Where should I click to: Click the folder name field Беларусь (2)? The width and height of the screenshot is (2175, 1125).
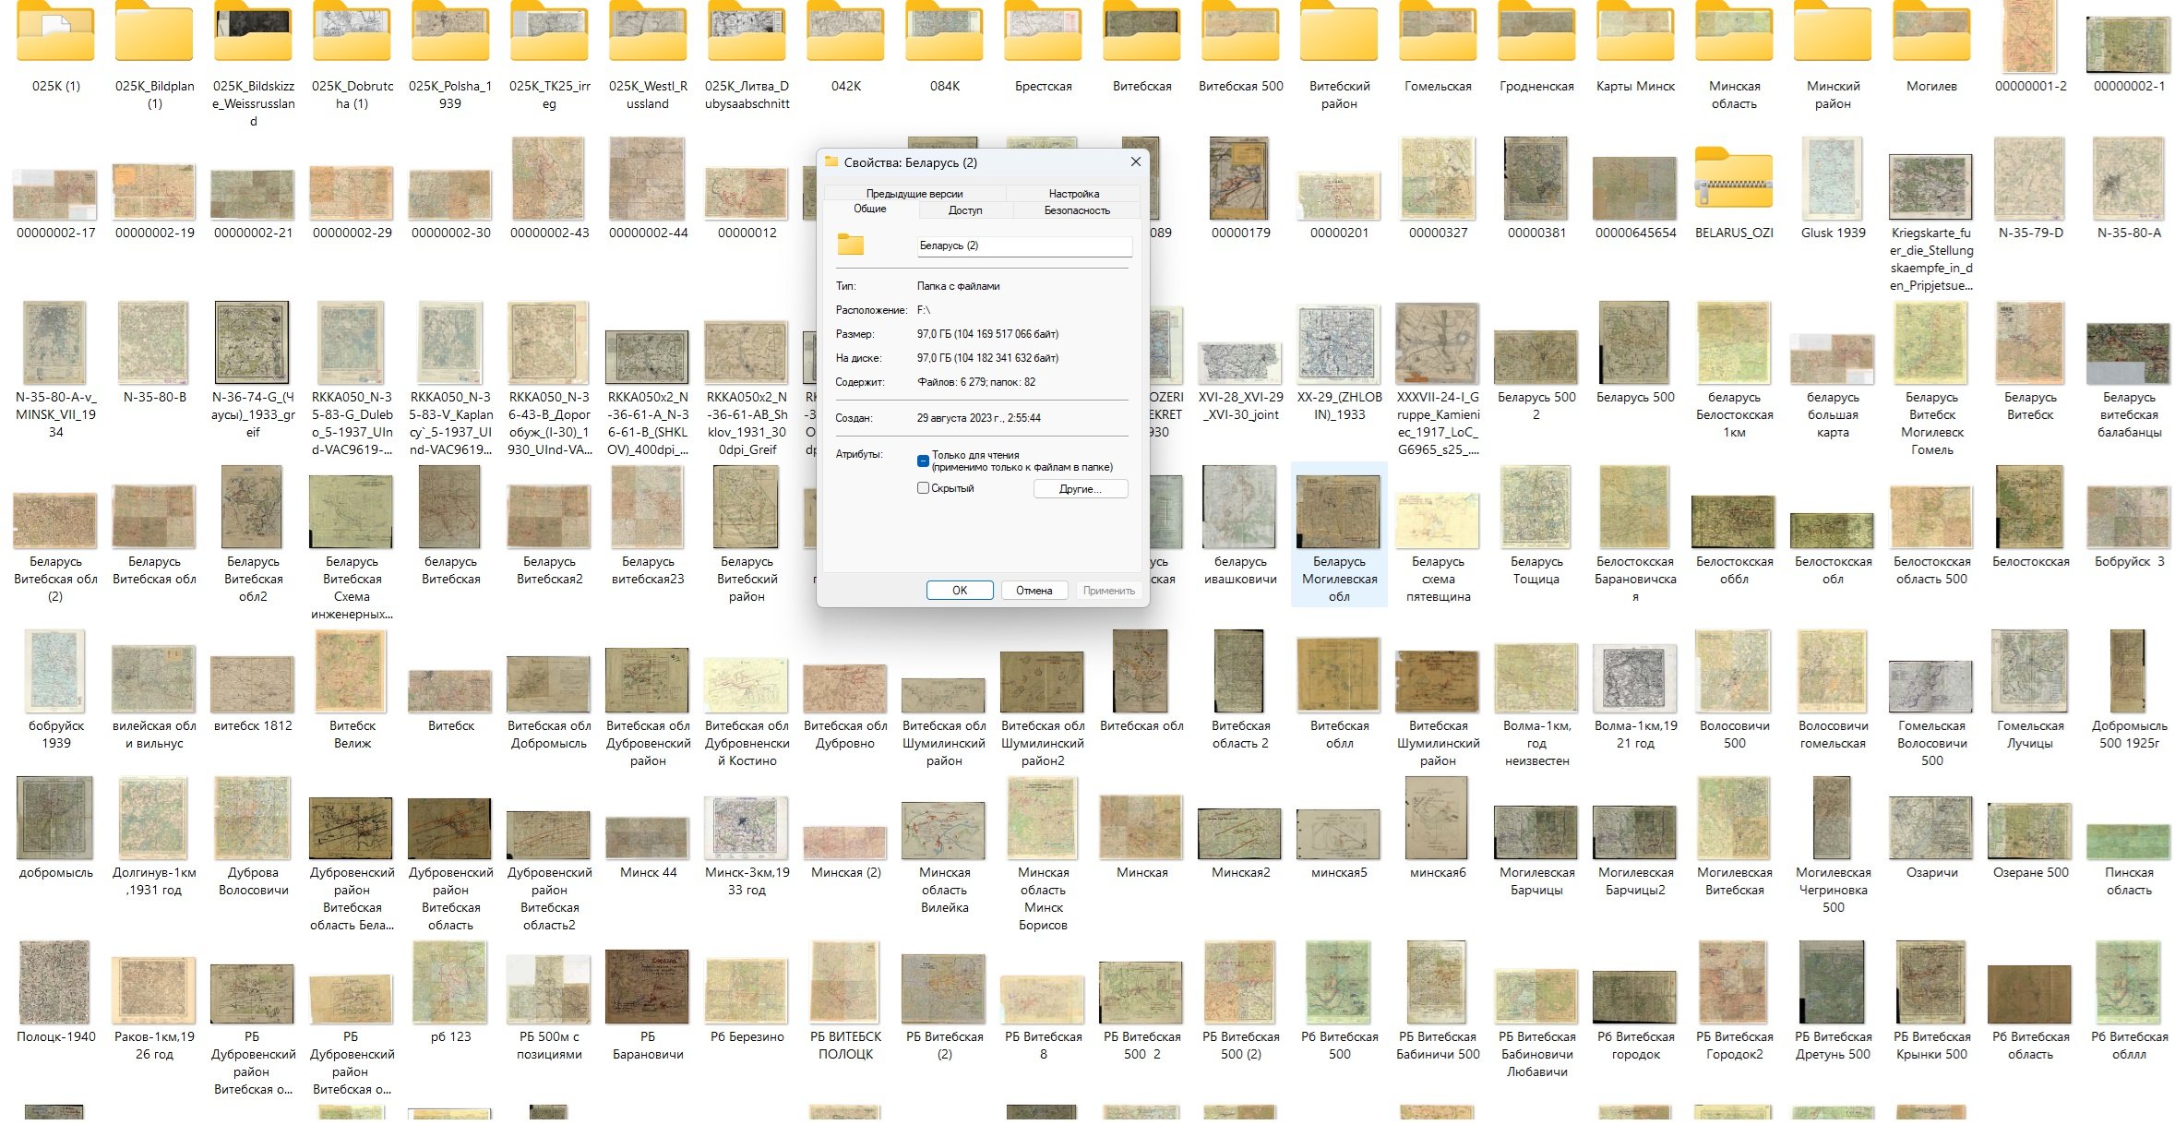click(1024, 245)
